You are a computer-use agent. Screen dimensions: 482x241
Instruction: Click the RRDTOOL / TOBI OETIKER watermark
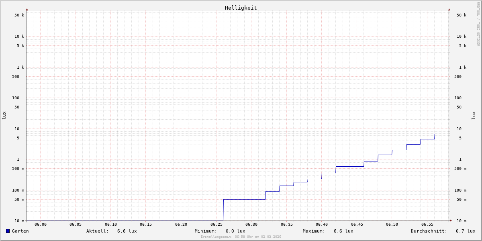click(x=478, y=24)
